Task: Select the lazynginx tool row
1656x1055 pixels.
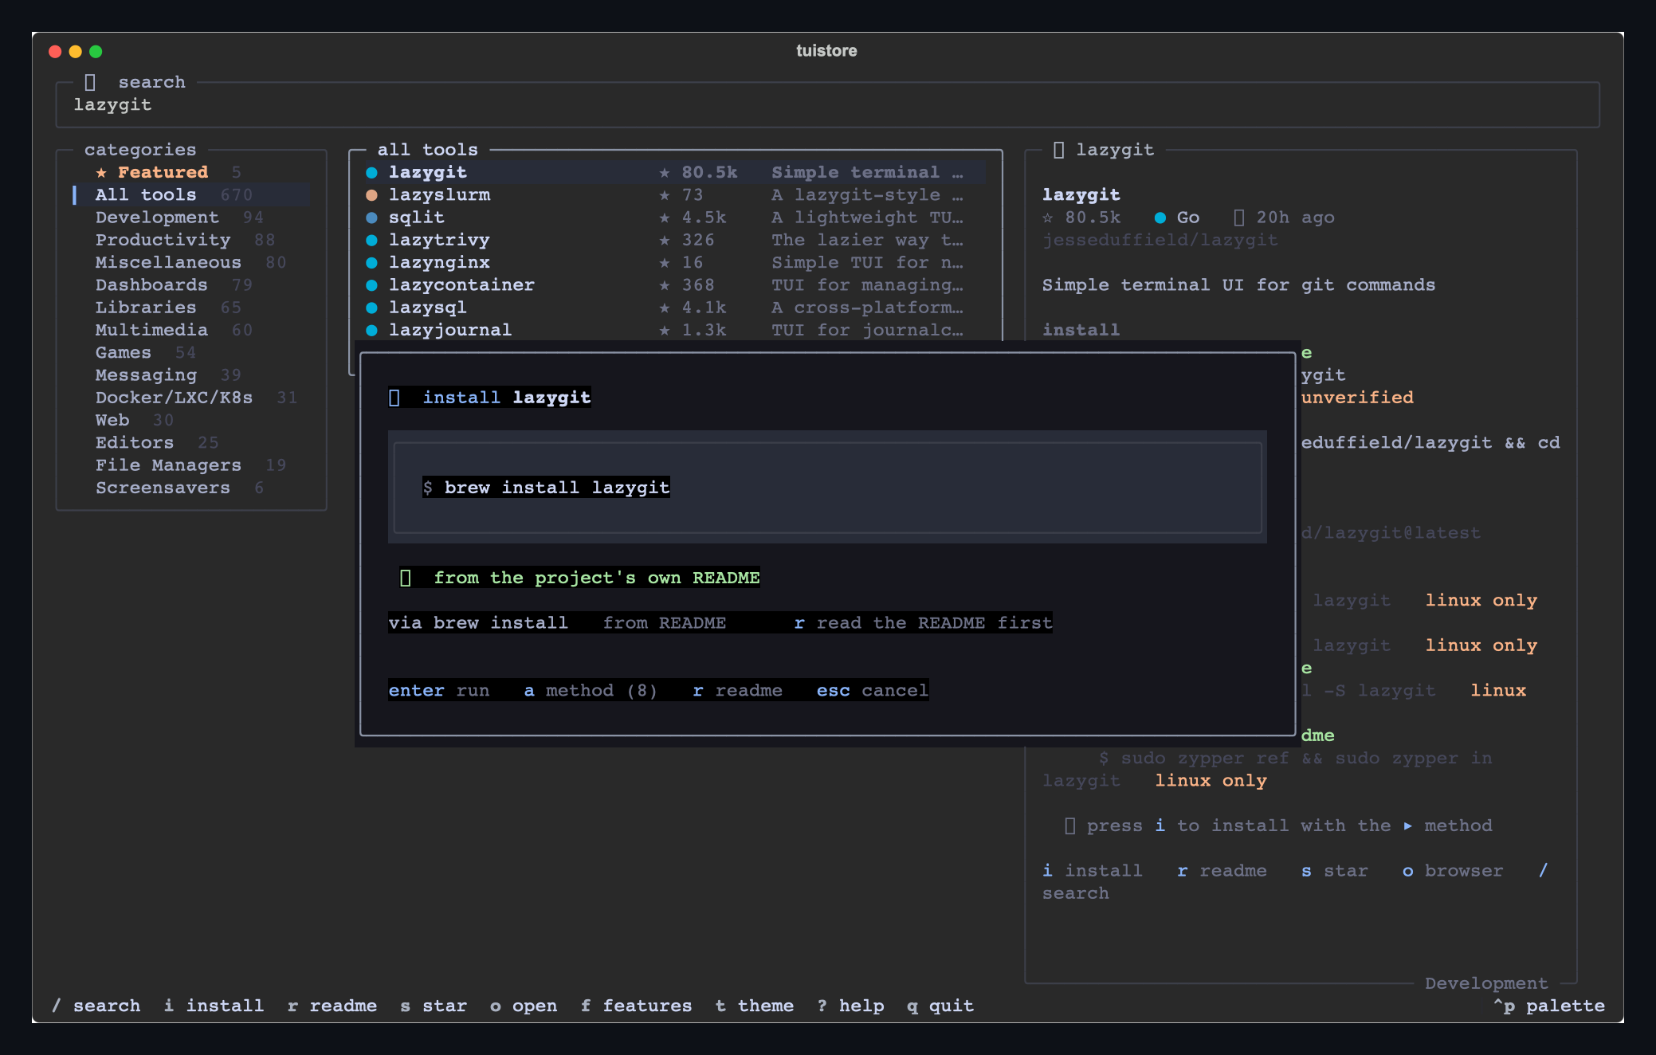Action: click(675, 262)
